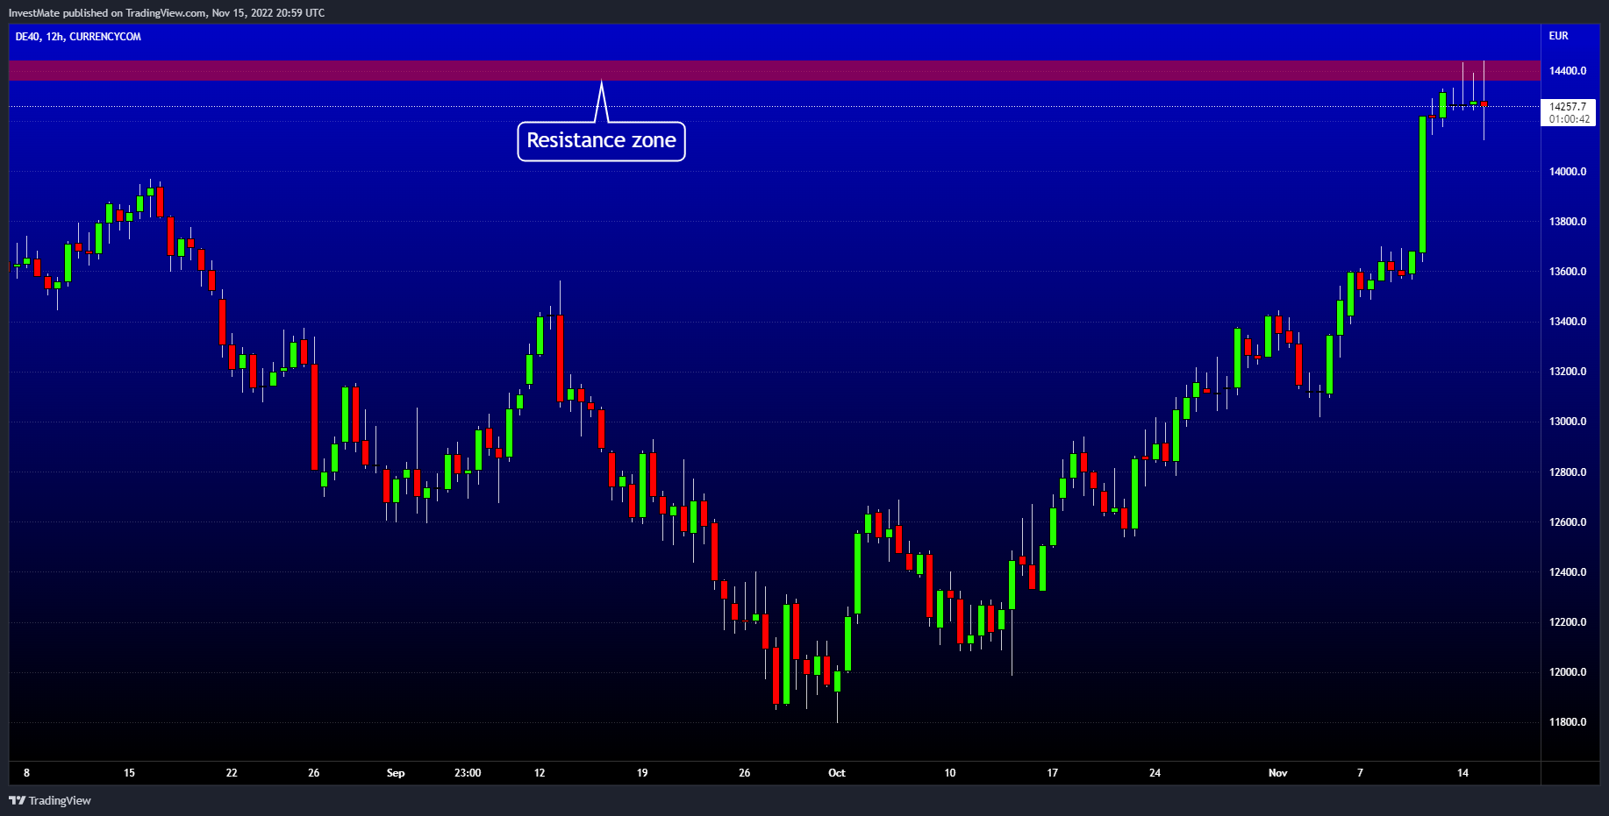Click the '12' time axis label
This screenshot has height=816, width=1609.
tap(540, 773)
